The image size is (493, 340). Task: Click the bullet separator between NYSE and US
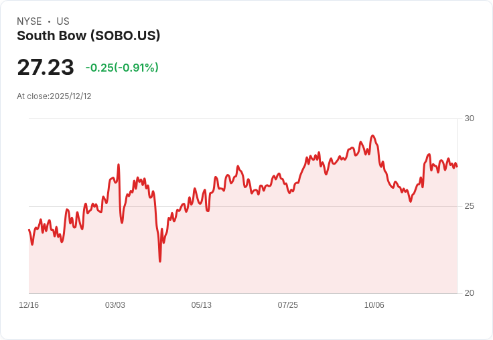click(49, 21)
